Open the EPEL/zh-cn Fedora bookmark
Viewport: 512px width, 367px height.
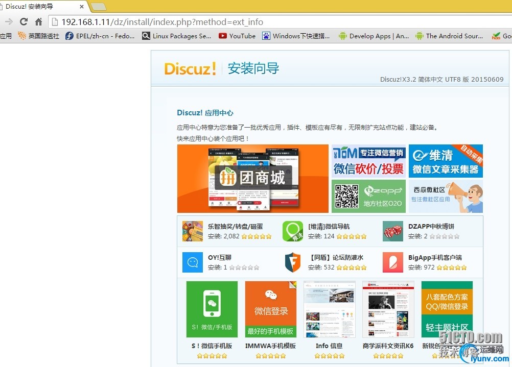point(100,36)
